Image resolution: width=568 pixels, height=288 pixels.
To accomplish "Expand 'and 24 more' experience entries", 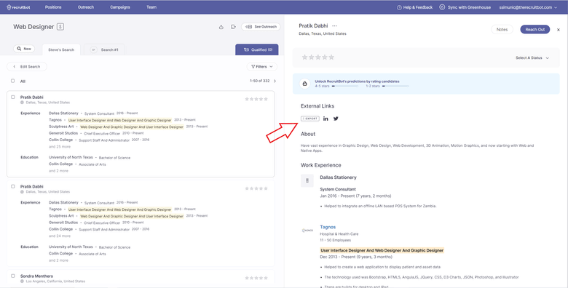I will pos(60,236).
